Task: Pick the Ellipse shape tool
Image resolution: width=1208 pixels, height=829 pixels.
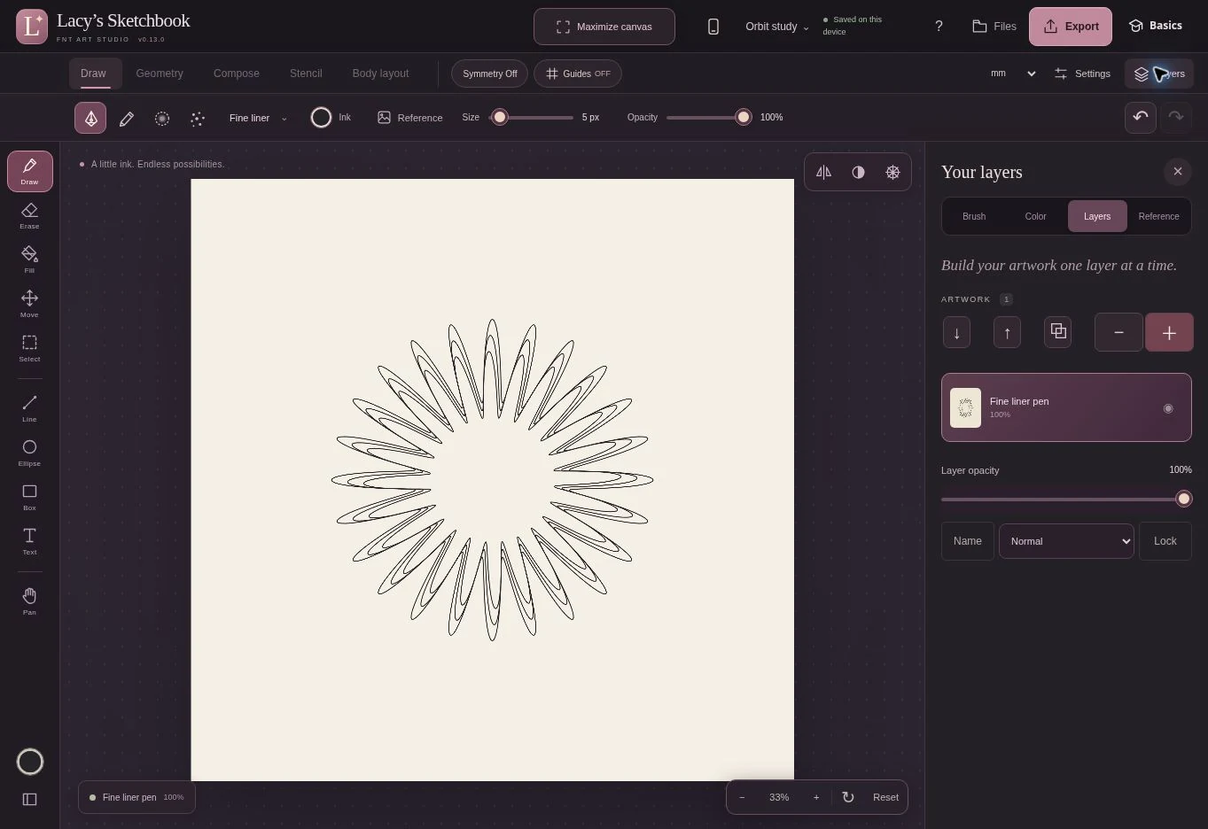Action: click(x=29, y=453)
